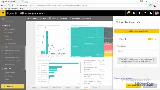
Task: Switch to the Production tab
Action: coord(45,88)
